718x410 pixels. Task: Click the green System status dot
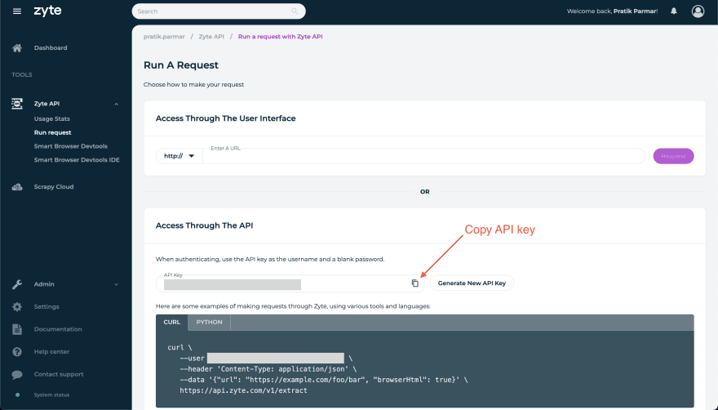(17, 394)
